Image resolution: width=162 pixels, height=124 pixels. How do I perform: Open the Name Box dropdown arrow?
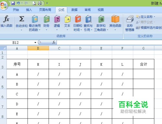point(35,42)
